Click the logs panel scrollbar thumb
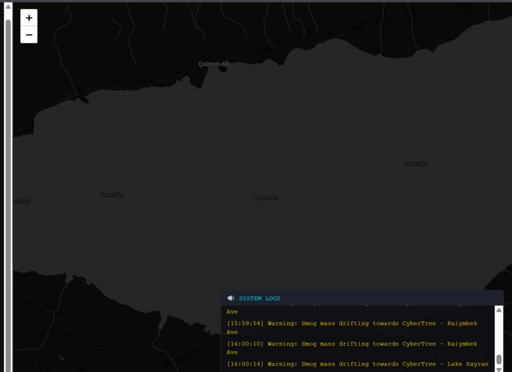 pyautogui.click(x=498, y=359)
